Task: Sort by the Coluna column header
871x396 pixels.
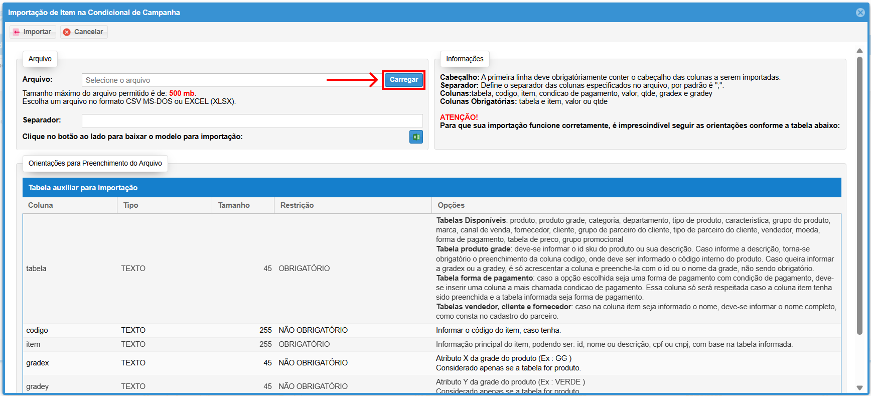Action: tap(41, 205)
